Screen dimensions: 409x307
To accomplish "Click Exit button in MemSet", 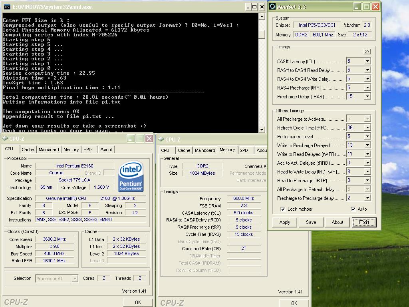I will tap(364, 222).
